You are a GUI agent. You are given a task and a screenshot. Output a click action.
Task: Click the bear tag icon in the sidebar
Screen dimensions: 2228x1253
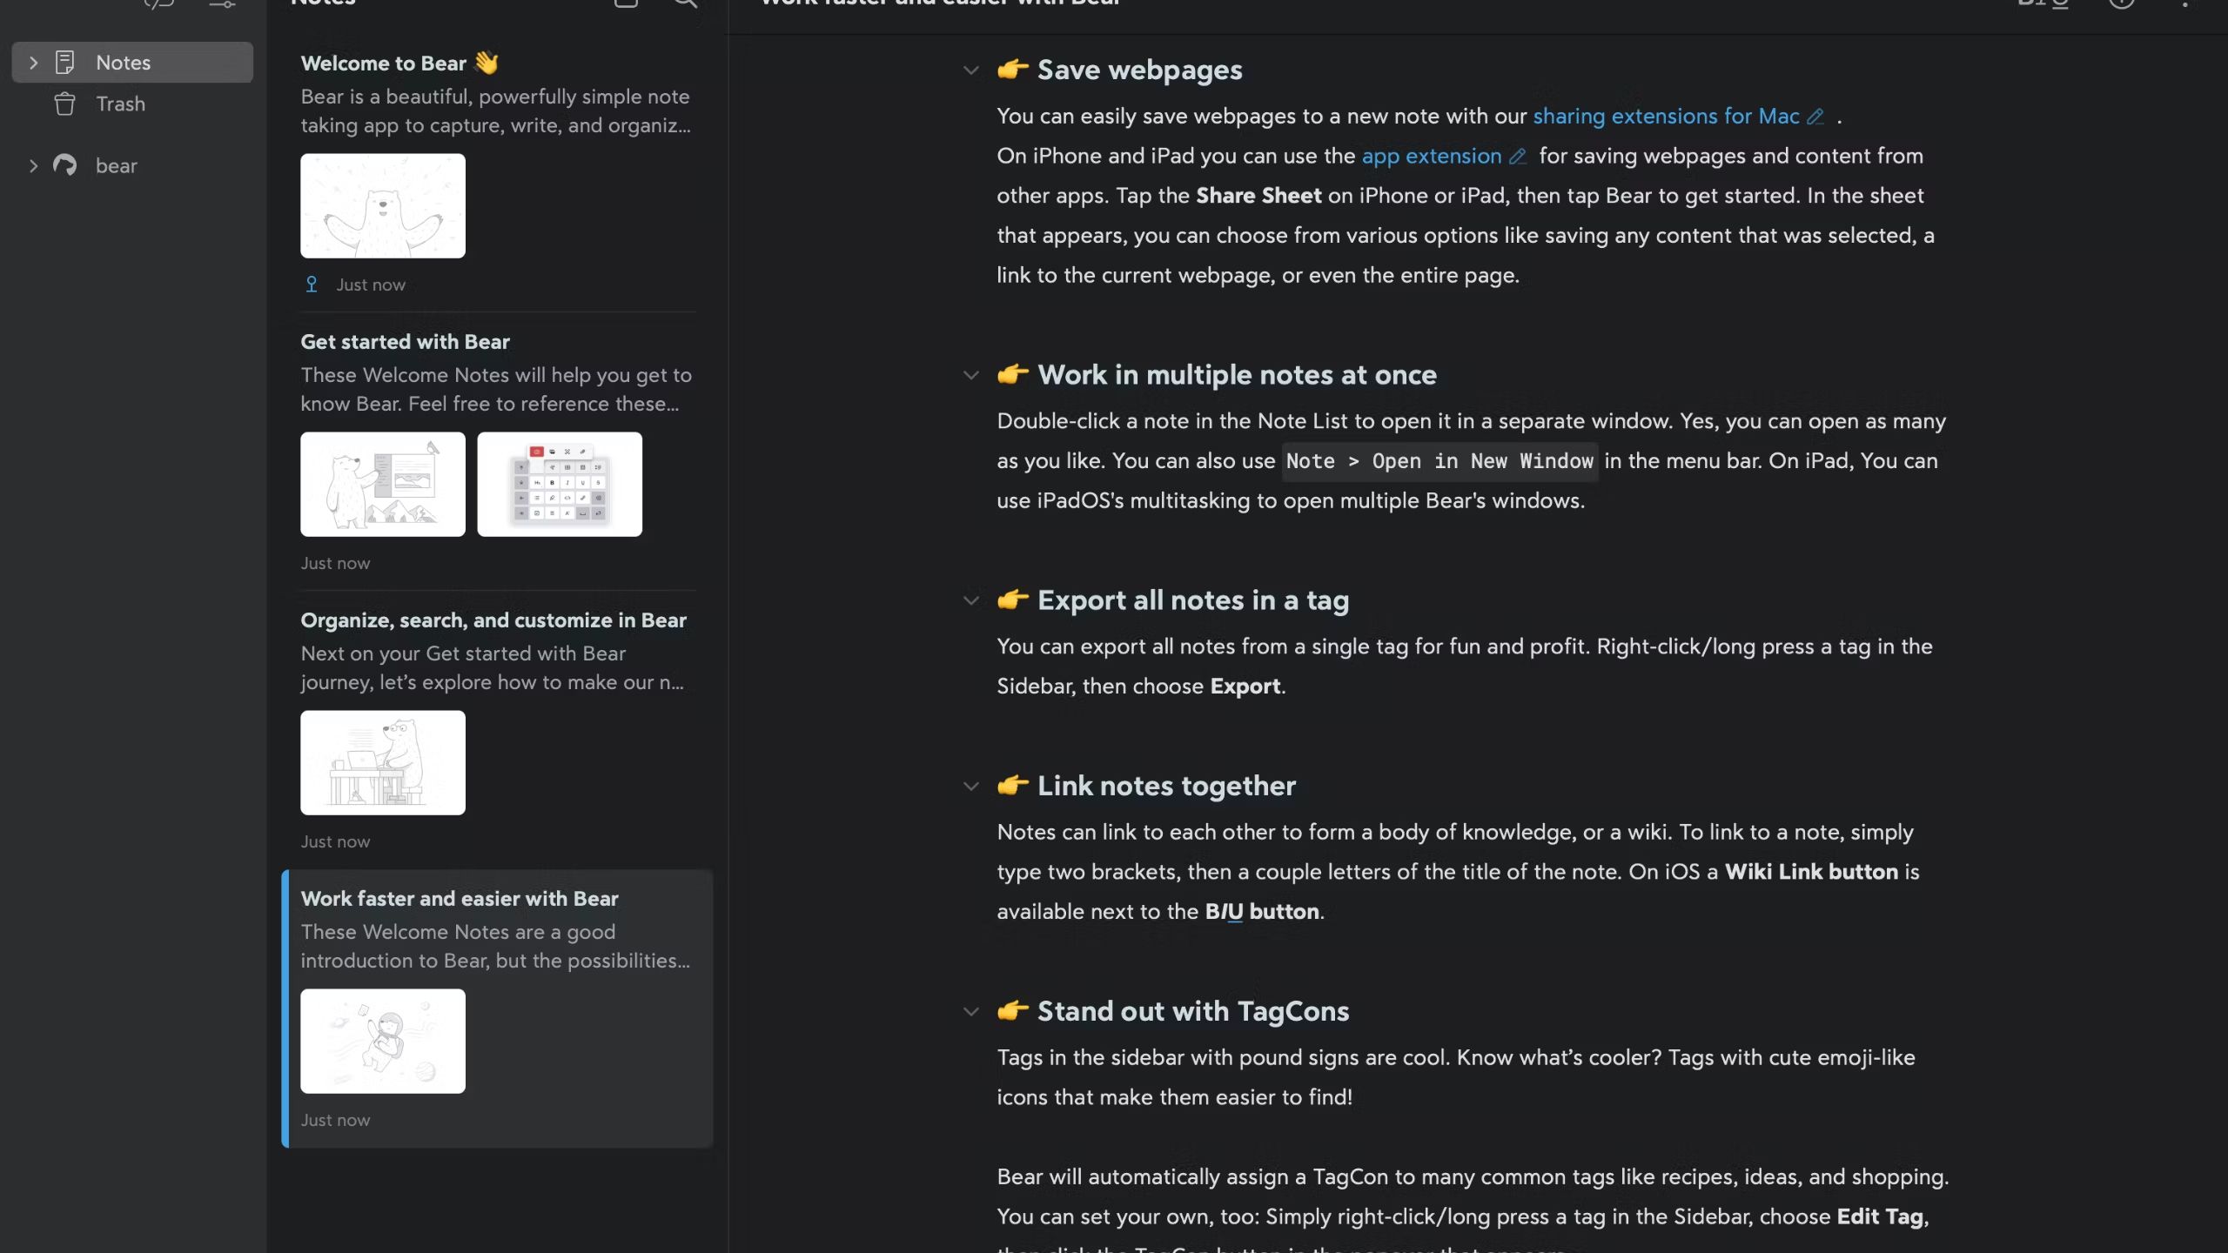[x=65, y=165]
